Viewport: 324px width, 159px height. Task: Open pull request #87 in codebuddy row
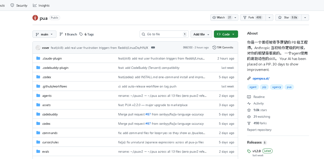(148, 114)
